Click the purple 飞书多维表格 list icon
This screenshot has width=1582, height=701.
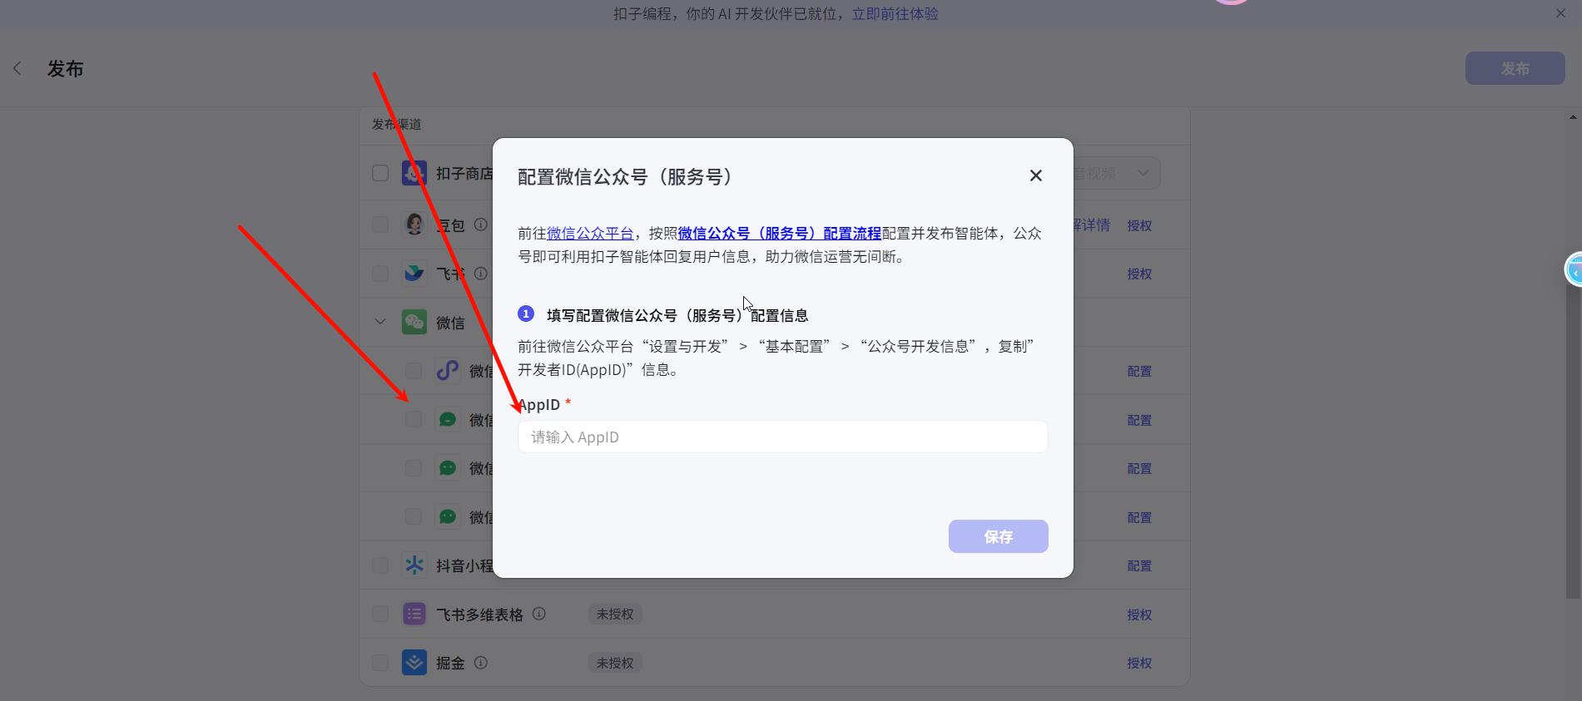414,614
